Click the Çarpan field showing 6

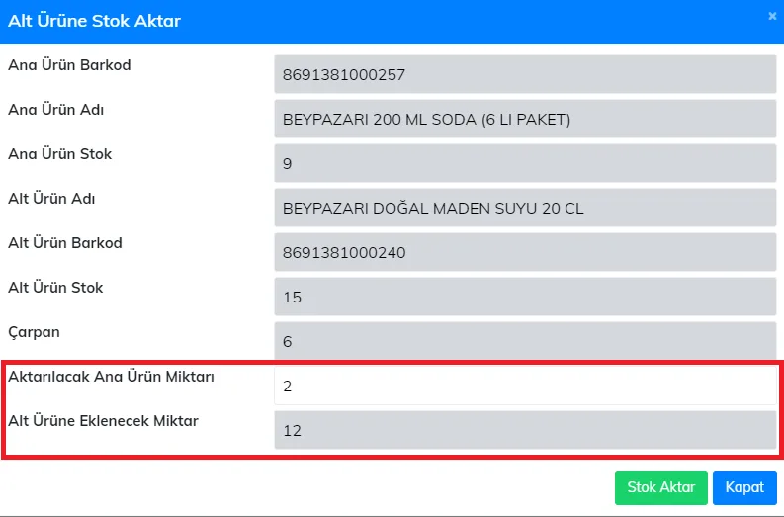pos(525,341)
